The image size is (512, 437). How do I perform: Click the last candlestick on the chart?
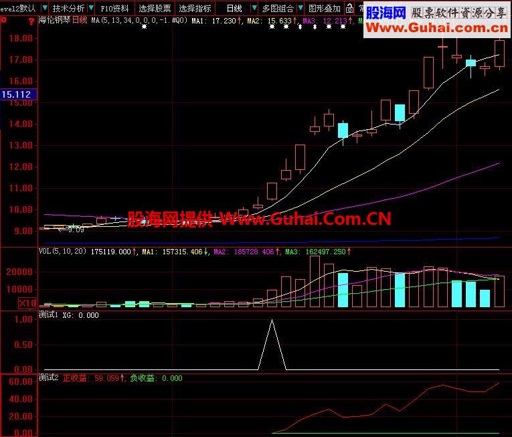point(499,54)
